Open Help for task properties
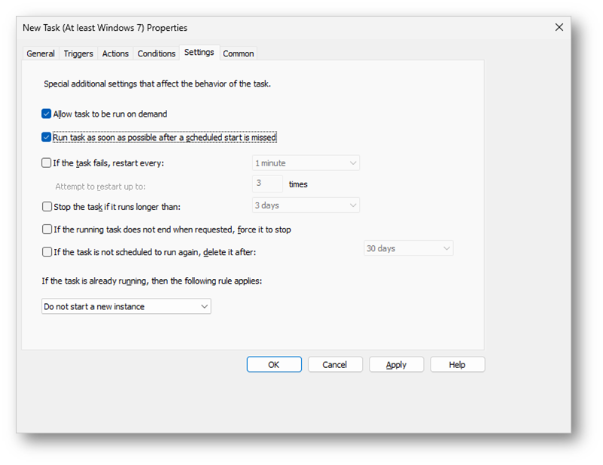Image resolution: width=603 pixels, height=465 pixels. pyautogui.click(x=457, y=364)
